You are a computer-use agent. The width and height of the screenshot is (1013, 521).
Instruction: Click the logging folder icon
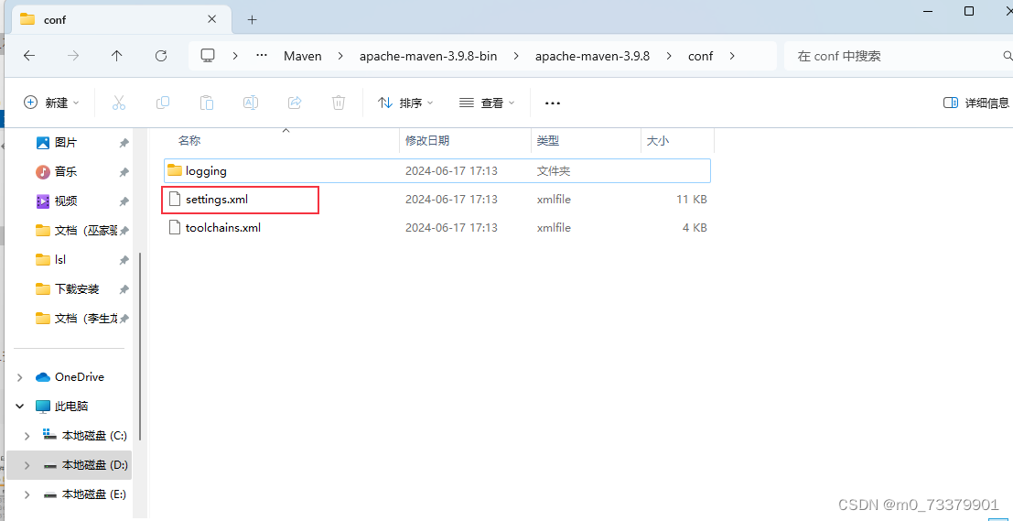(175, 170)
